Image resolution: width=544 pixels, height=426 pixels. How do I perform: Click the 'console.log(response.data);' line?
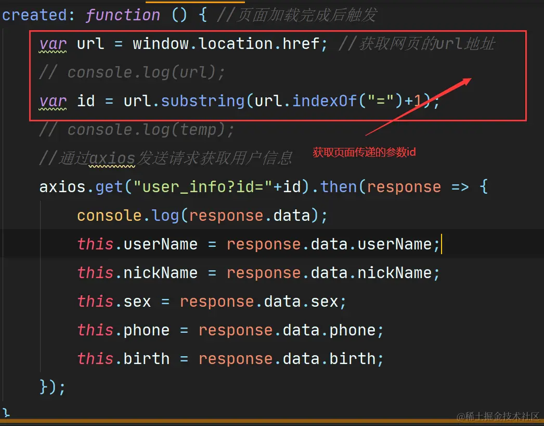tap(202, 216)
